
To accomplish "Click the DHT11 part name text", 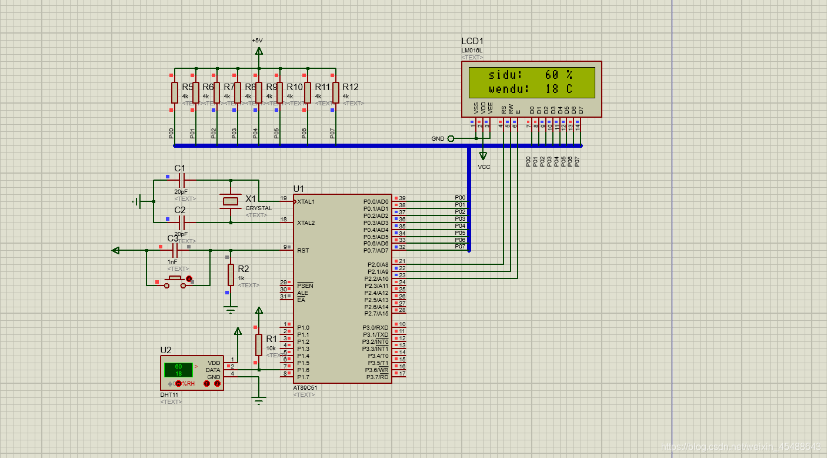I will point(170,394).
